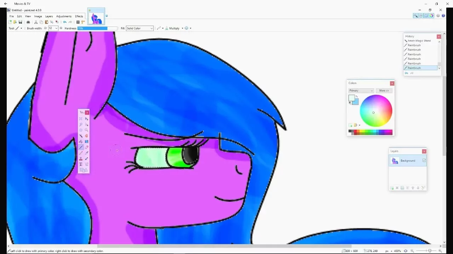
Task: Open the Primary color dropdown
Action: click(x=361, y=91)
